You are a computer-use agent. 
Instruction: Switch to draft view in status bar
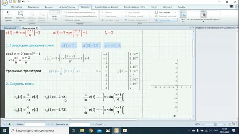click(235, 124)
